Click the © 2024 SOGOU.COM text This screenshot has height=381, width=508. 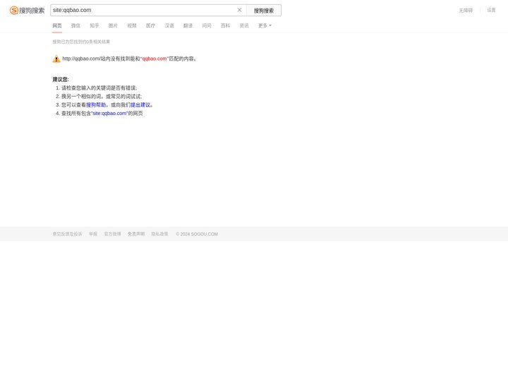[197, 234]
